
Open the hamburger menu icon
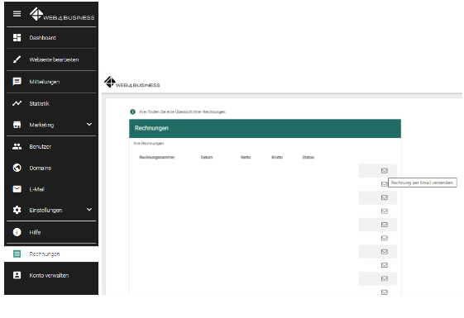click(17, 13)
